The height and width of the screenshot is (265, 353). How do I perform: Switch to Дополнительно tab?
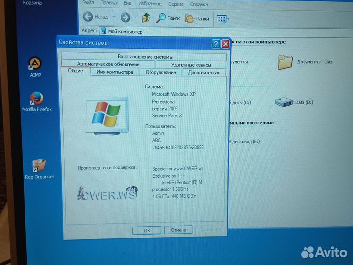point(204,73)
